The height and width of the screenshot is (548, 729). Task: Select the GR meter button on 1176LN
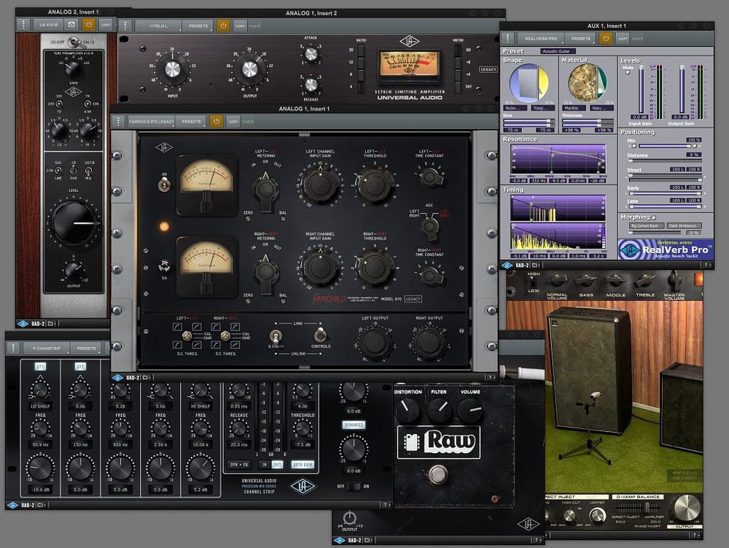click(458, 50)
